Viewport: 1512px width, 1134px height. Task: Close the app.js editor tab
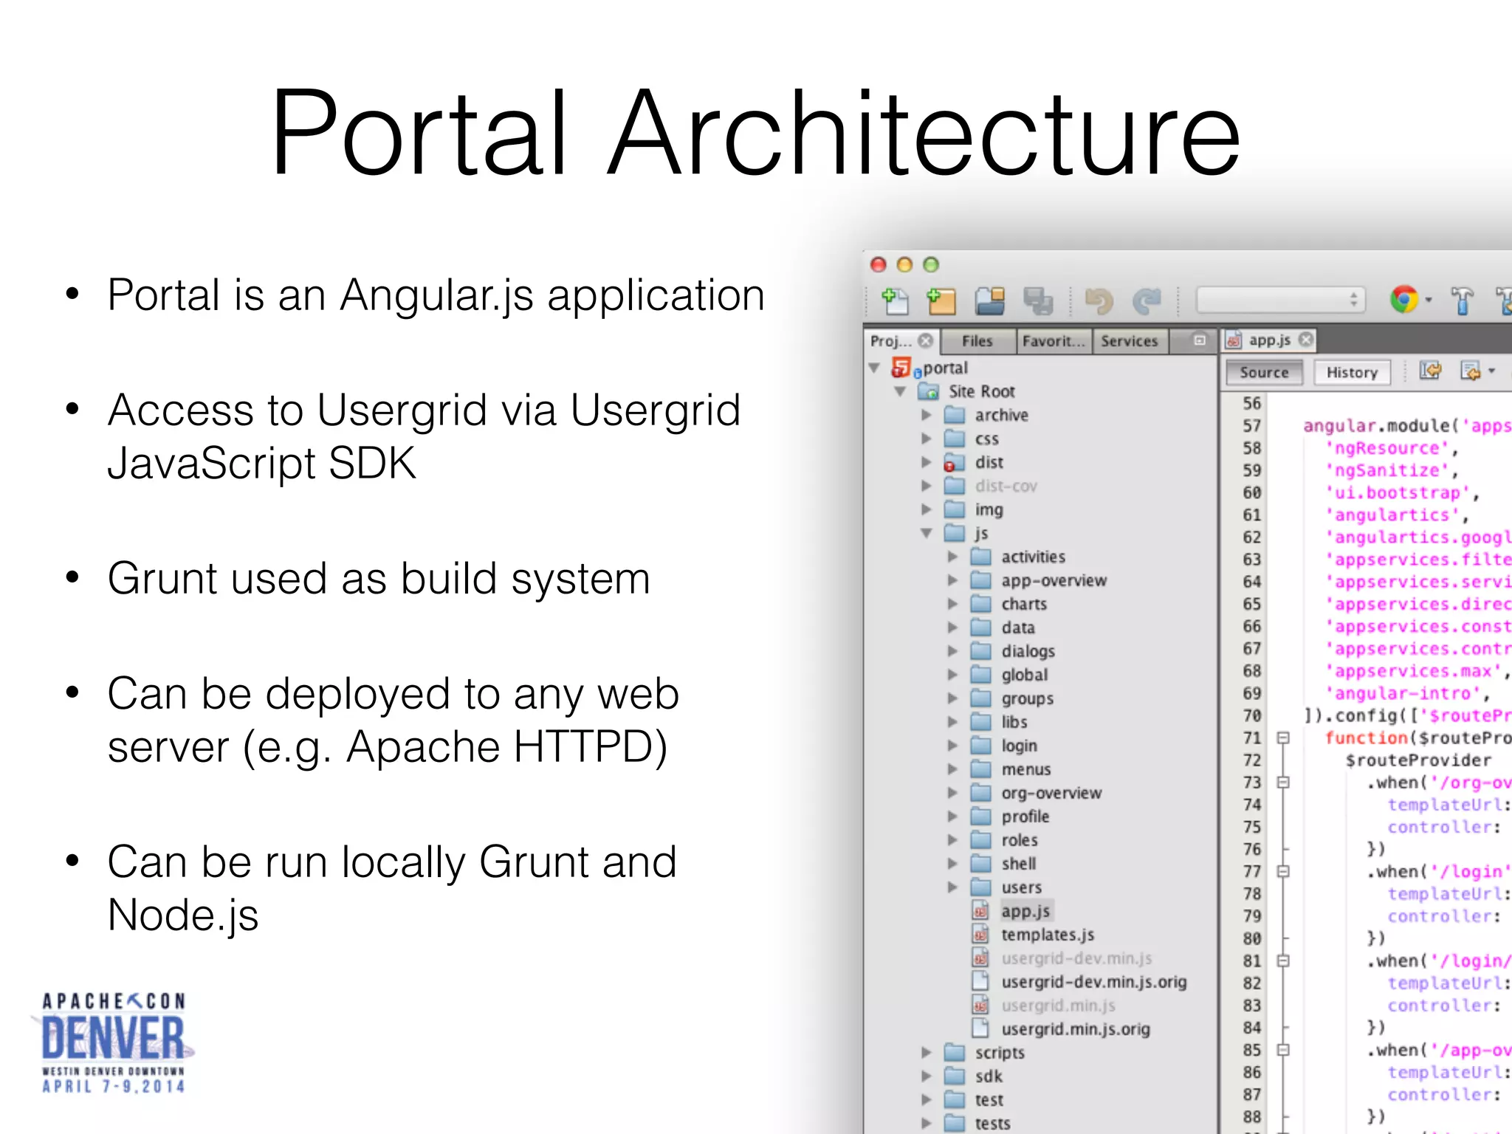[1306, 340]
